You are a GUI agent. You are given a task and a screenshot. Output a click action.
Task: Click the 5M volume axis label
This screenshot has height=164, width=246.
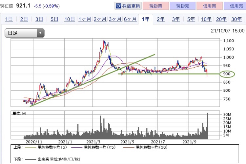point(226,135)
